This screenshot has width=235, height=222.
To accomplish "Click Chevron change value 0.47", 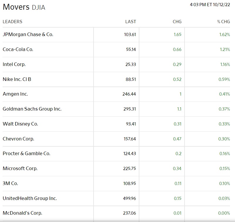I will (x=177, y=139).
